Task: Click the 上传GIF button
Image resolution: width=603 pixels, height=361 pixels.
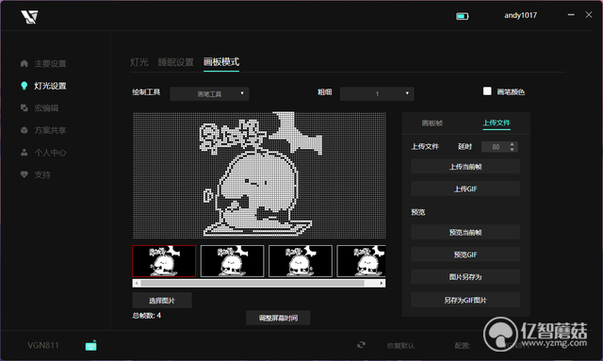Action: 465,189
